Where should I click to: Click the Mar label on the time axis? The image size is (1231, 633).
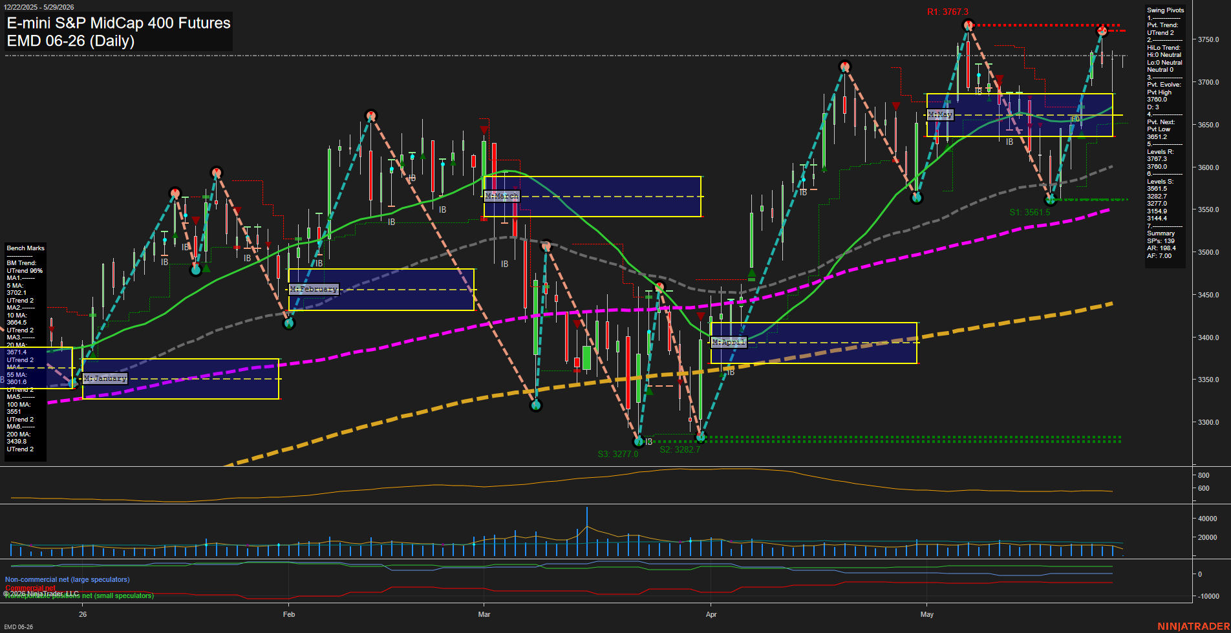[x=484, y=614]
